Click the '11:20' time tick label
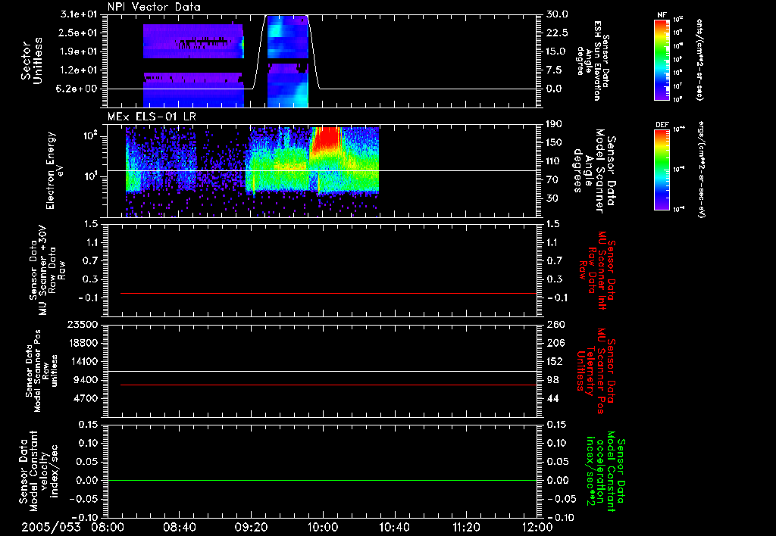This screenshot has width=776, height=536. tap(466, 527)
